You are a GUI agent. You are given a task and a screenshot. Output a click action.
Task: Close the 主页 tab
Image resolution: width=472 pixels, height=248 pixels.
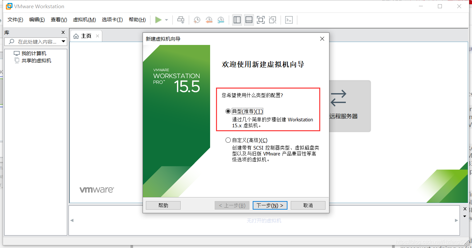(97, 36)
